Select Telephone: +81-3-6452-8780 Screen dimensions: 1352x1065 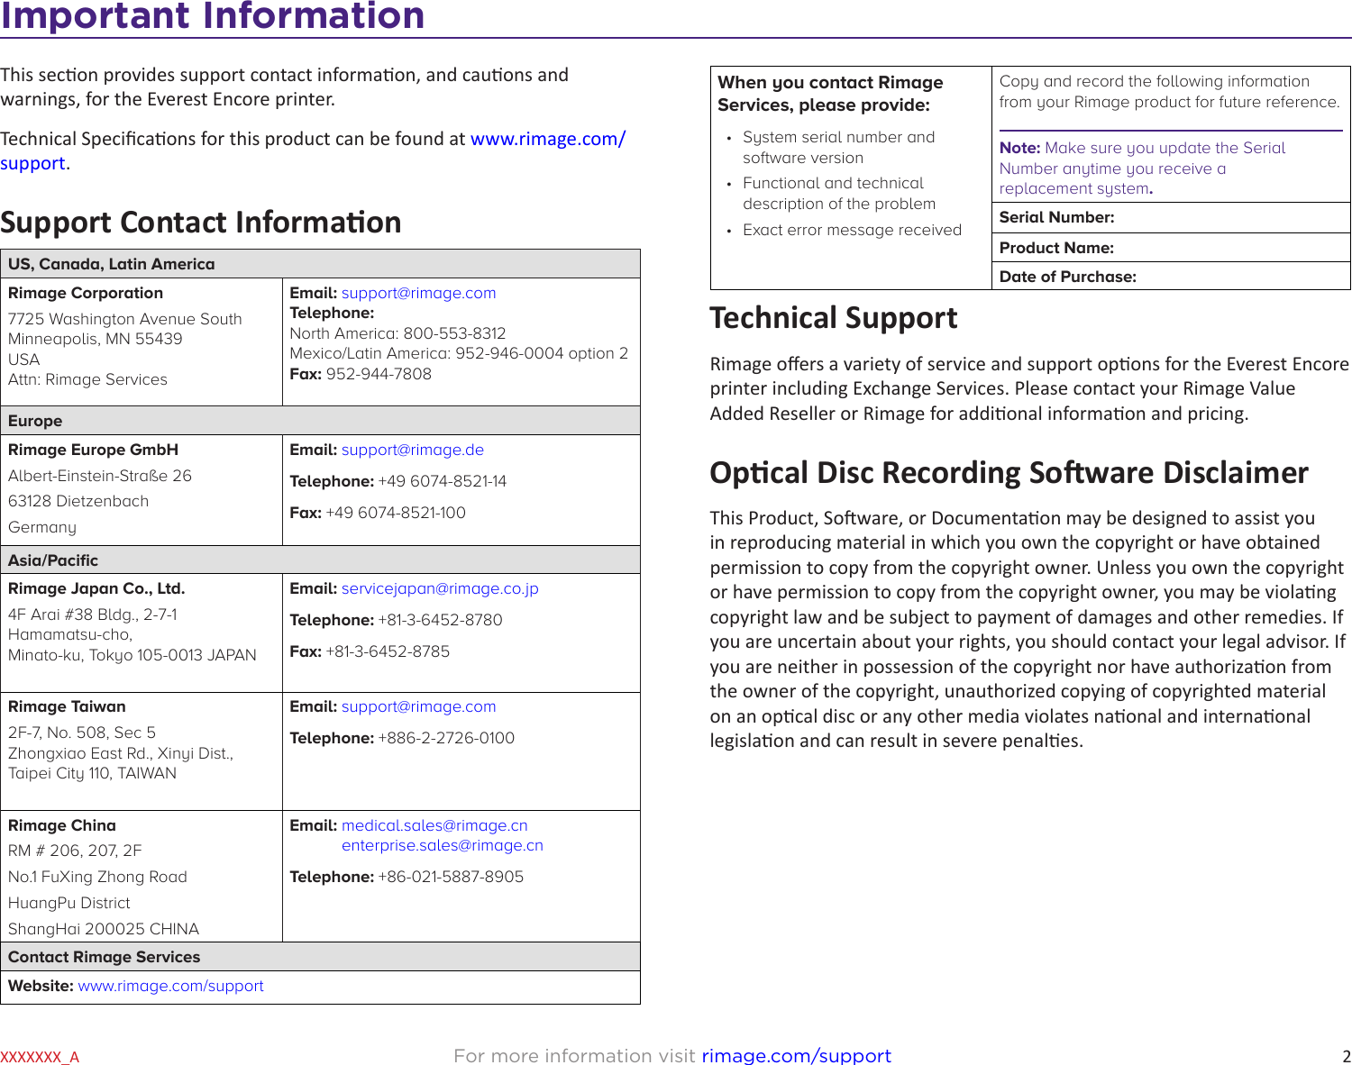(396, 620)
